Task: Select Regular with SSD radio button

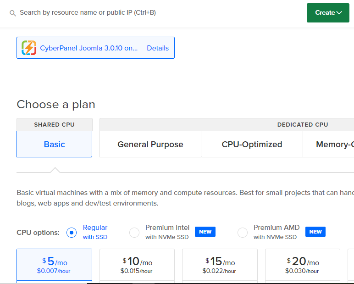Action: click(72, 233)
